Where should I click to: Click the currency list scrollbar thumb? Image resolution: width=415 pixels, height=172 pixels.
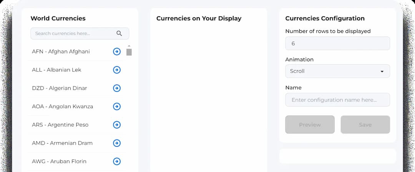coord(129,52)
